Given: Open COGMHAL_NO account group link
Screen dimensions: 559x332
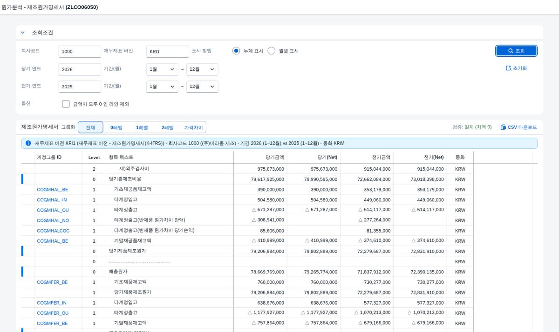Looking at the screenshot, I should (x=53, y=220).
